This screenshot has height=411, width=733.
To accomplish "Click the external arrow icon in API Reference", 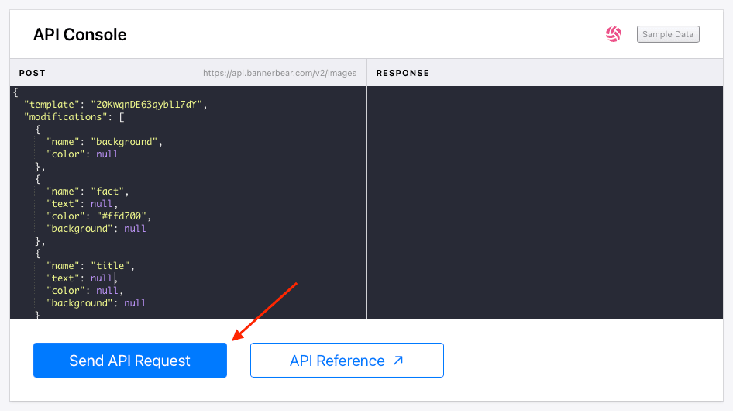I will (397, 361).
